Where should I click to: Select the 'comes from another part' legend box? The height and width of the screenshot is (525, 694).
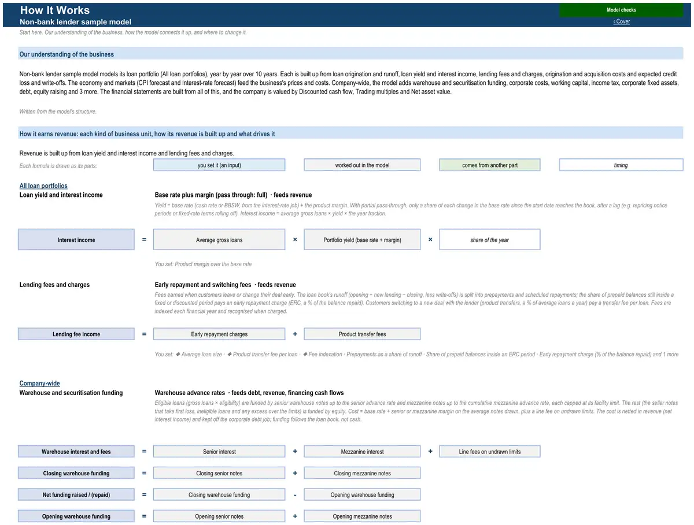point(490,165)
